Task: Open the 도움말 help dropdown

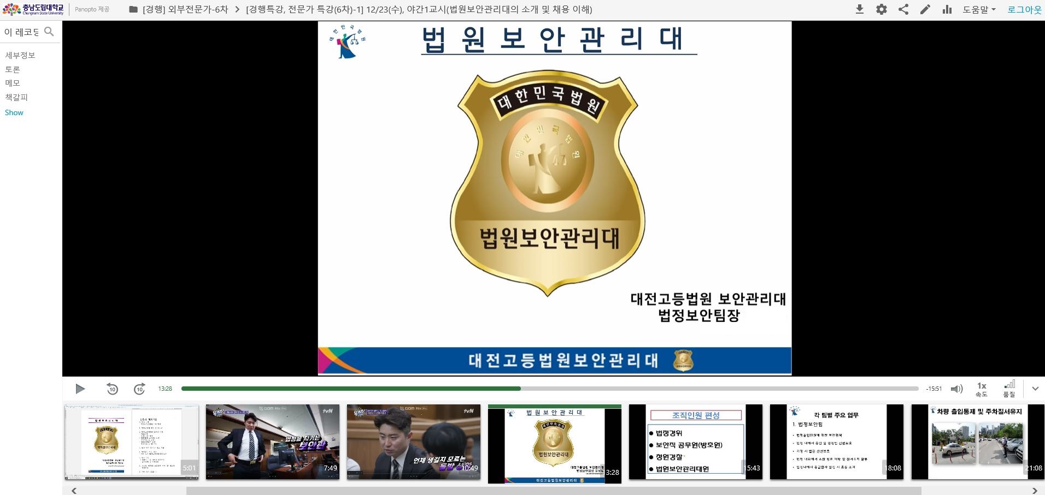Action: click(979, 9)
